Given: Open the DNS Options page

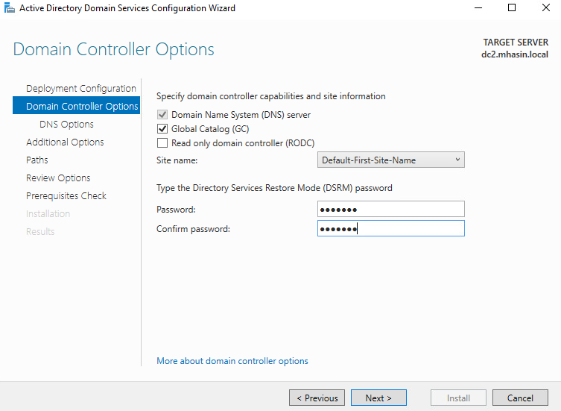Looking at the screenshot, I should click(66, 124).
